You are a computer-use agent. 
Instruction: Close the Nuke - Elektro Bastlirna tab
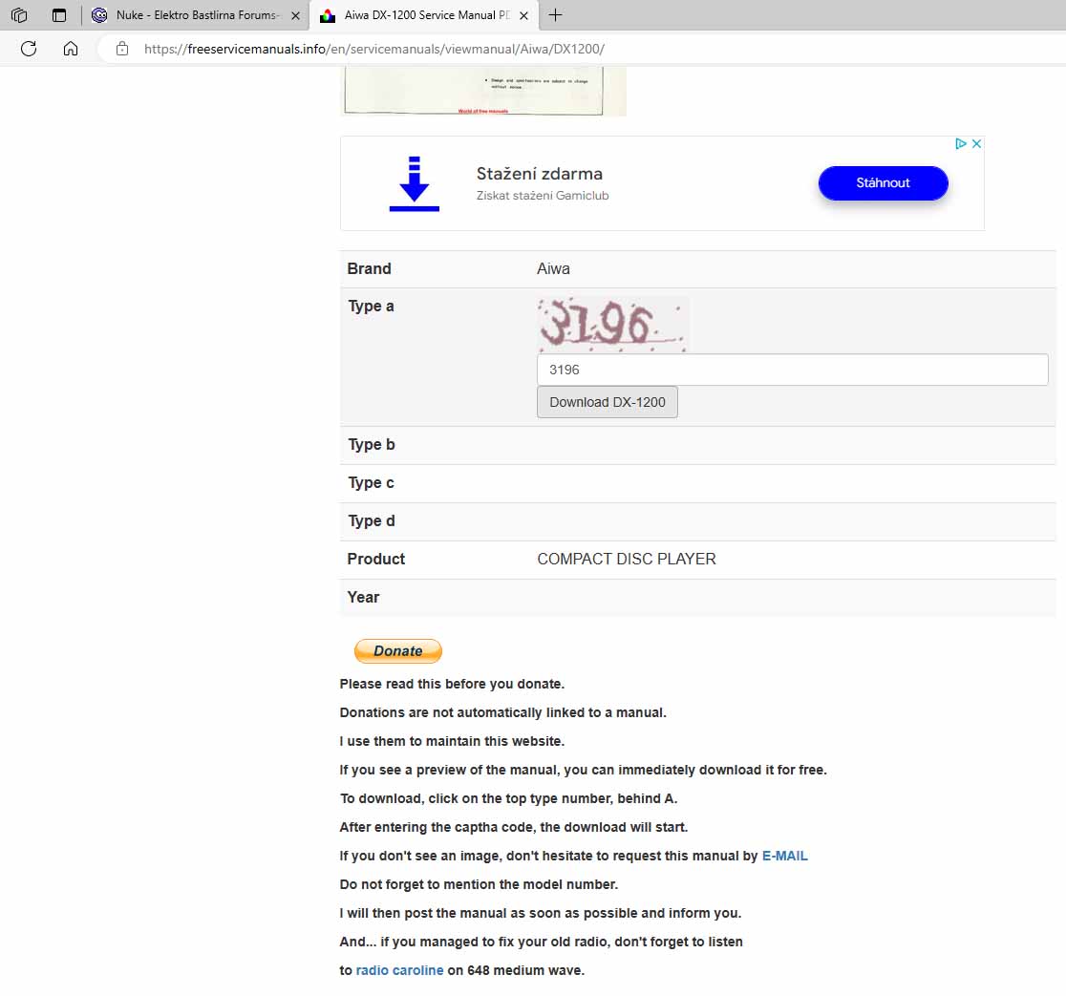click(x=294, y=16)
